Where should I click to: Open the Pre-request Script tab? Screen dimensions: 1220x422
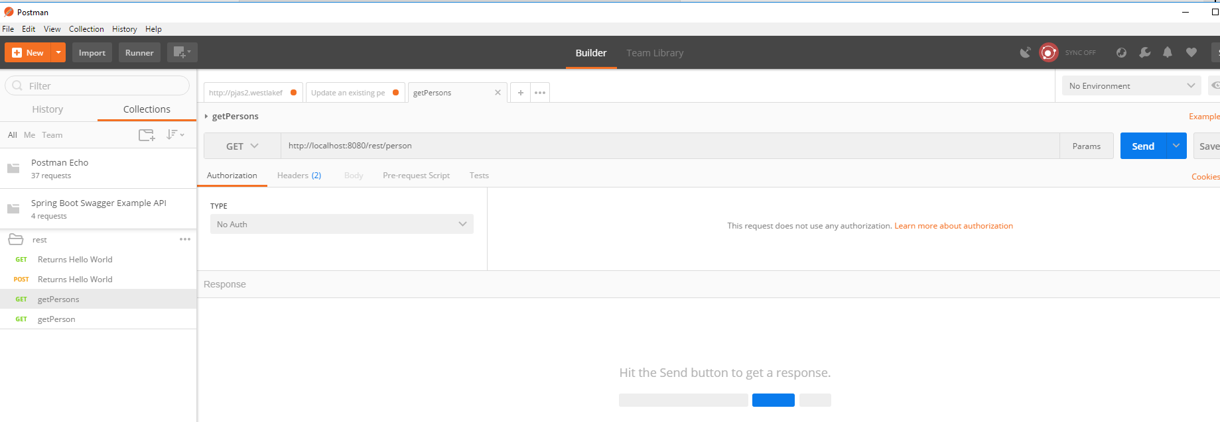pos(416,176)
